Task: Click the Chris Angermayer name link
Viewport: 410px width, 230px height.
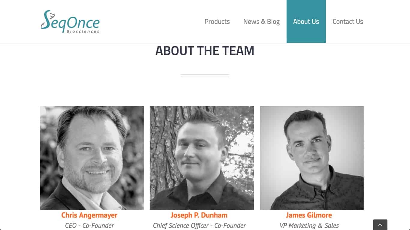Action: [x=89, y=215]
